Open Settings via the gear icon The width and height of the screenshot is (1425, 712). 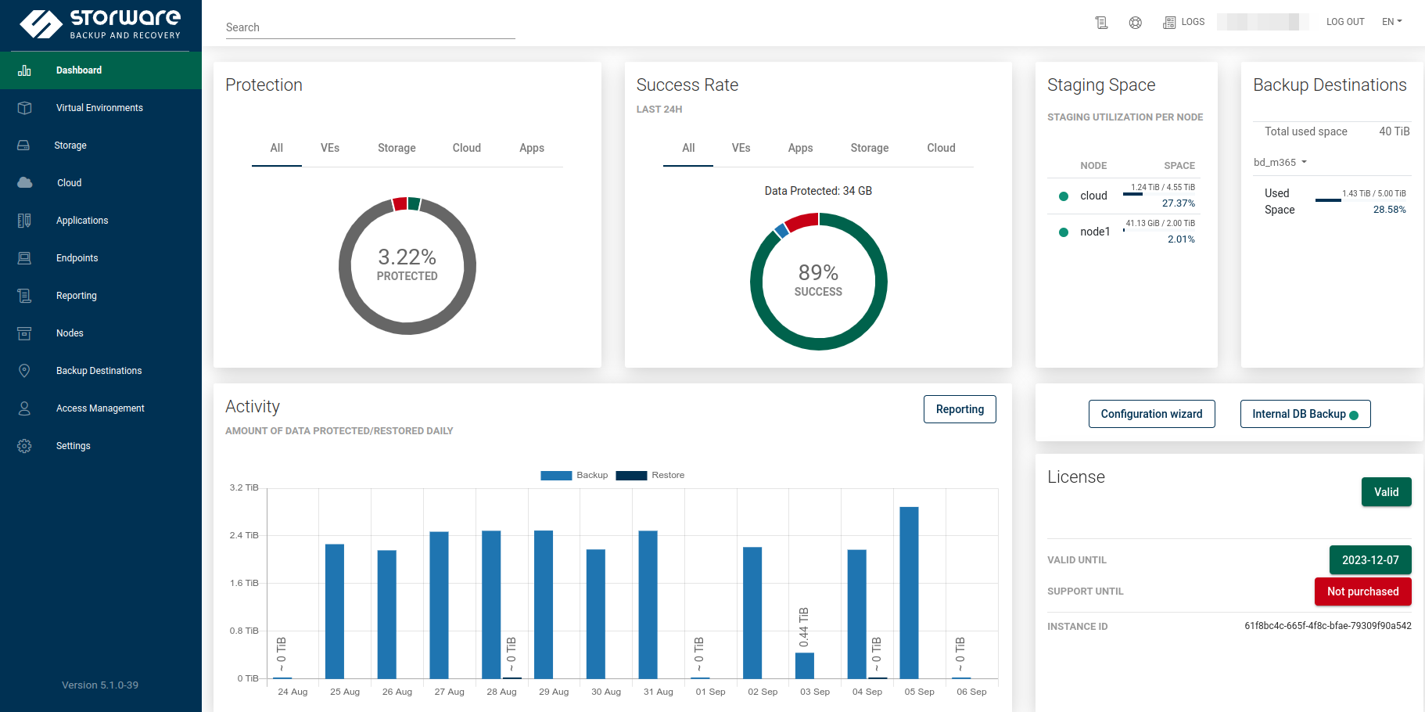coord(24,446)
